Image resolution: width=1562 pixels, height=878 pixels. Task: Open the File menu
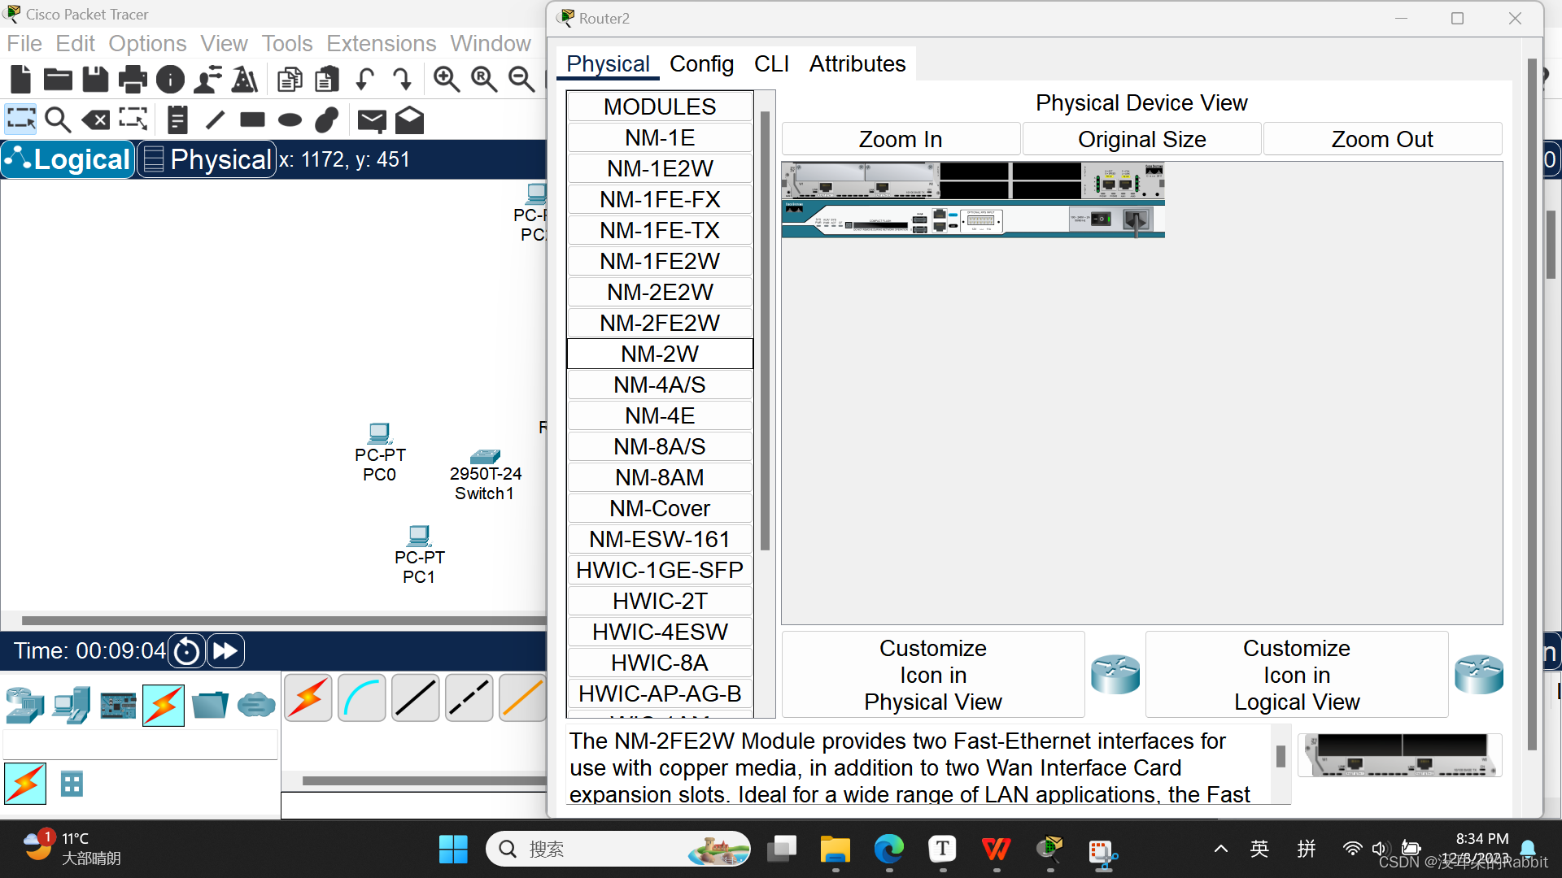(24, 43)
